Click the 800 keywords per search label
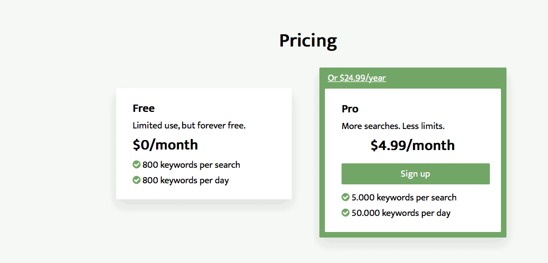This screenshot has width=548, height=263. pos(191,165)
